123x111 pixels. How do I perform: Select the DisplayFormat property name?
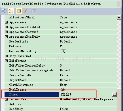(x=20, y=56)
